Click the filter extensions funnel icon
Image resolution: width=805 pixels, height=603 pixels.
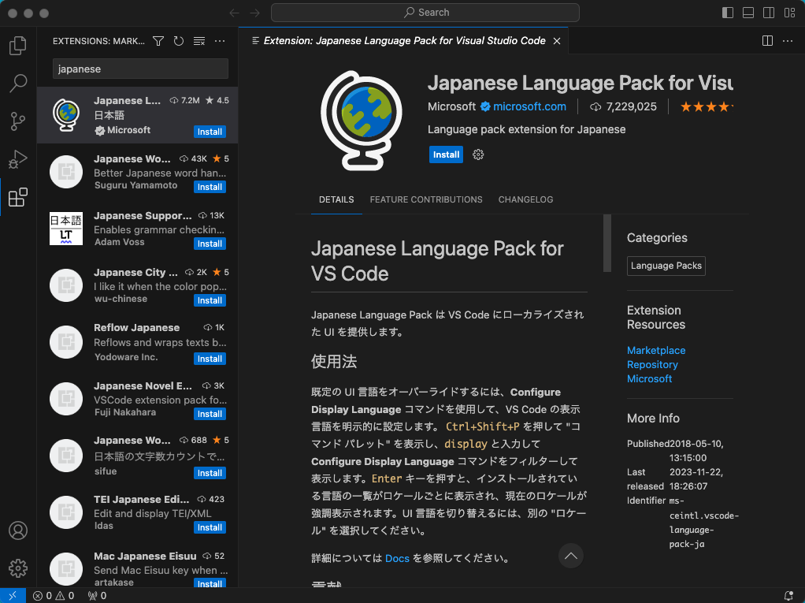click(x=158, y=41)
